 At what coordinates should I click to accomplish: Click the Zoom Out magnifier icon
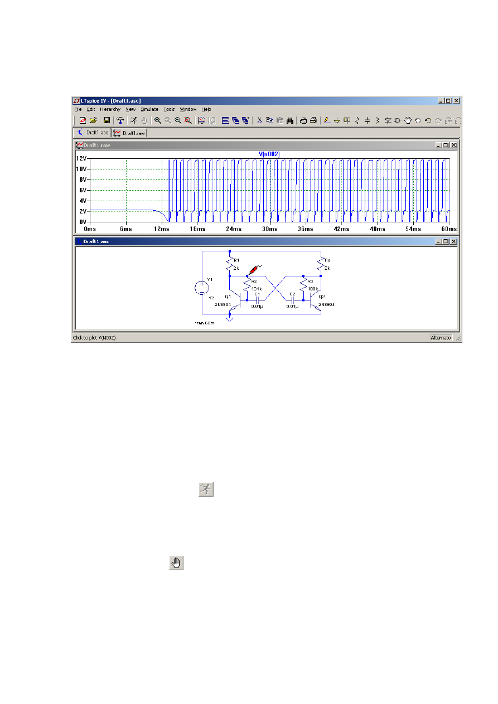click(x=178, y=120)
